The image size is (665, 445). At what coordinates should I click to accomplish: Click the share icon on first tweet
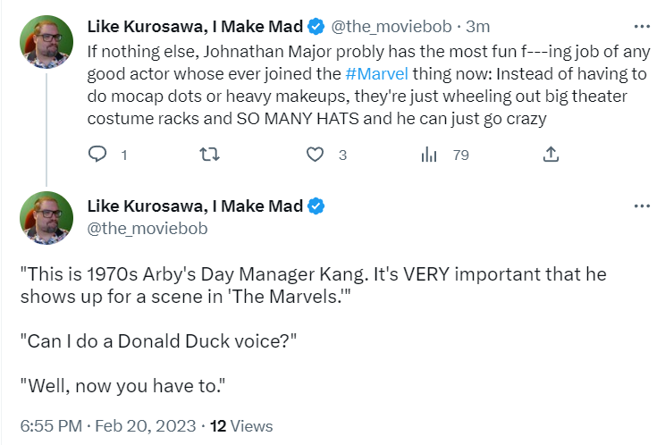[x=551, y=155]
